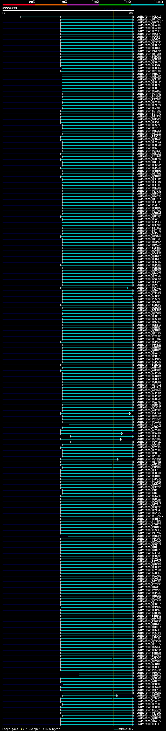Select hit label UniRef100_Q38JJ0
This screenshot has height=731, width=166.
tap(149, 82)
